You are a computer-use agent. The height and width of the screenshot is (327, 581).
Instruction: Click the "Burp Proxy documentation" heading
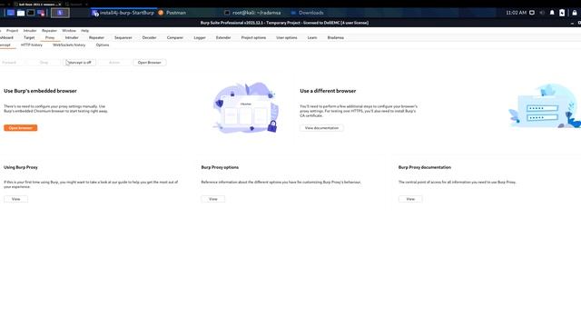(x=425, y=167)
